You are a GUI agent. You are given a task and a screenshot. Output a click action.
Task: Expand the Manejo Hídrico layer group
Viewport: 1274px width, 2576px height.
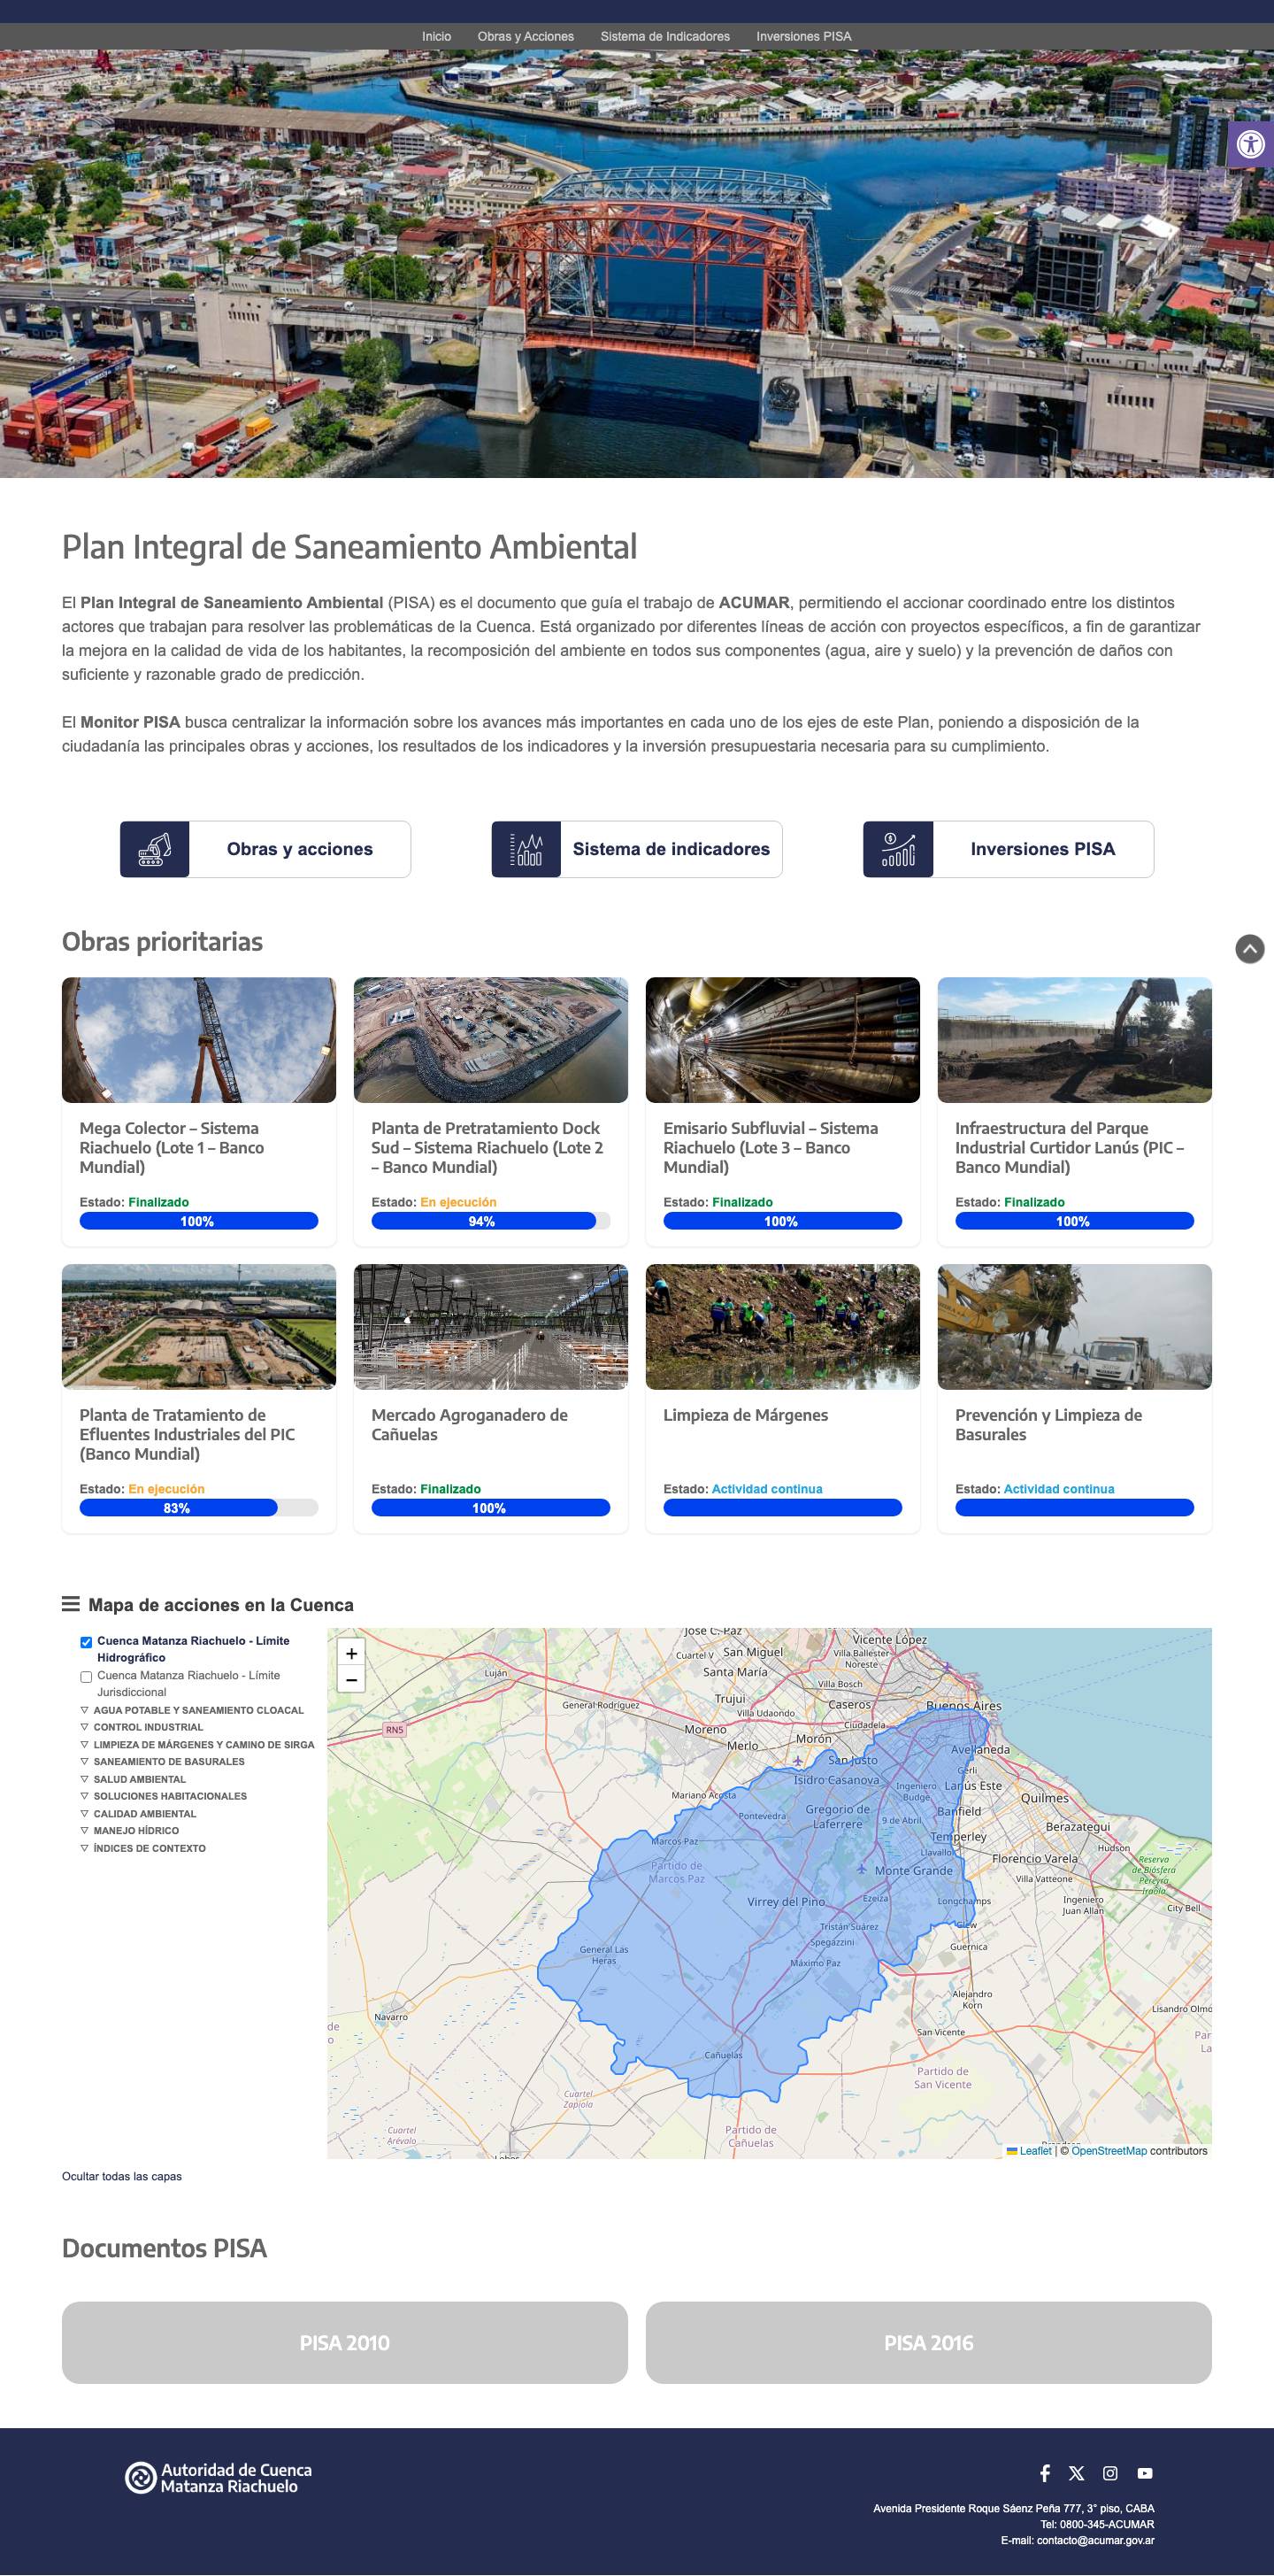tap(130, 1831)
